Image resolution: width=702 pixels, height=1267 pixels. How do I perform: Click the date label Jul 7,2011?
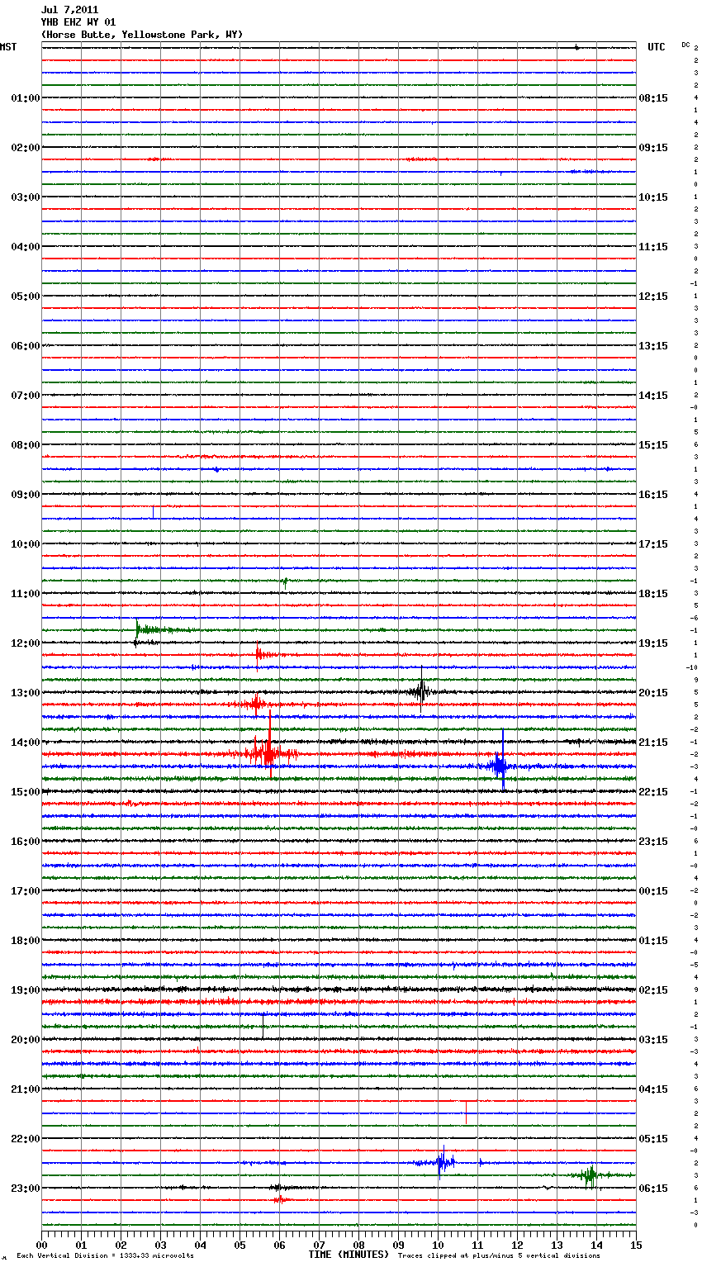[69, 10]
